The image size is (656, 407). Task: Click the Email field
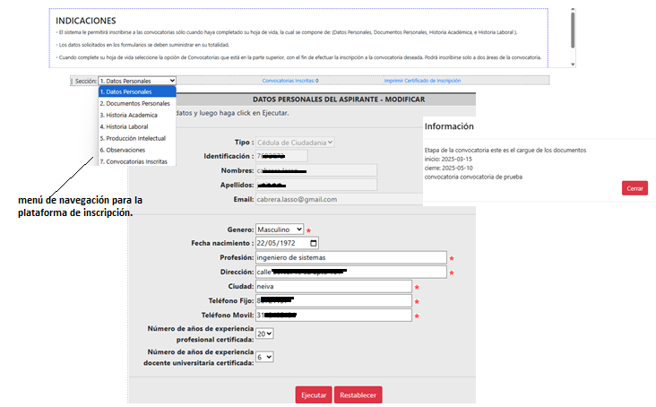(315, 199)
